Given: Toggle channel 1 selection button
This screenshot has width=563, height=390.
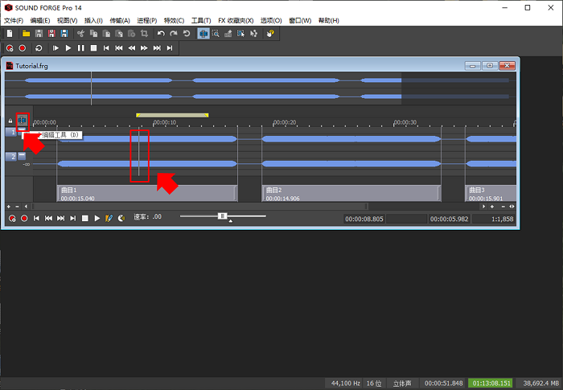Looking at the screenshot, I should click(10, 132).
